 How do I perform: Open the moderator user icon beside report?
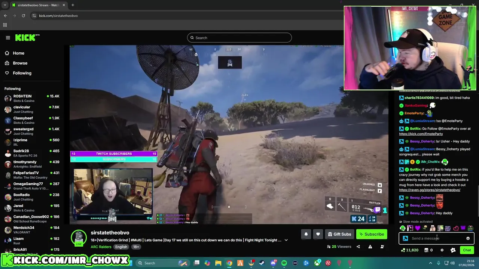click(x=382, y=247)
